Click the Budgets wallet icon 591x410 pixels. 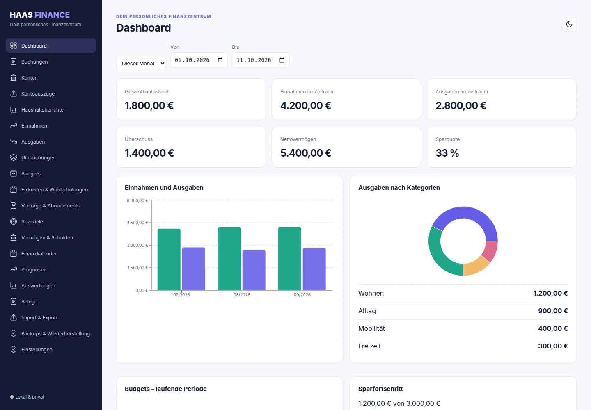(x=14, y=173)
